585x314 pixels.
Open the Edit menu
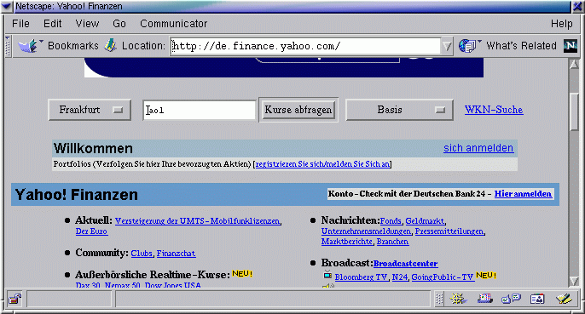pyautogui.click(x=52, y=24)
